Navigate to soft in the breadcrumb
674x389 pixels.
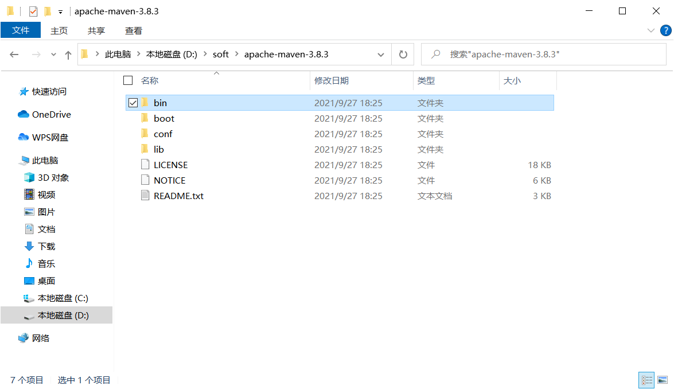coord(220,54)
